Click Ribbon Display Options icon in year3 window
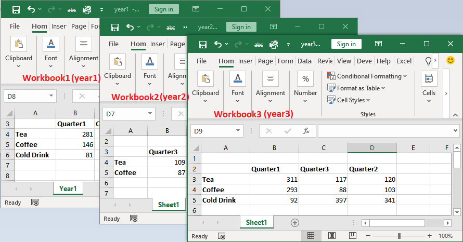463x242 pixels. click(x=378, y=44)
